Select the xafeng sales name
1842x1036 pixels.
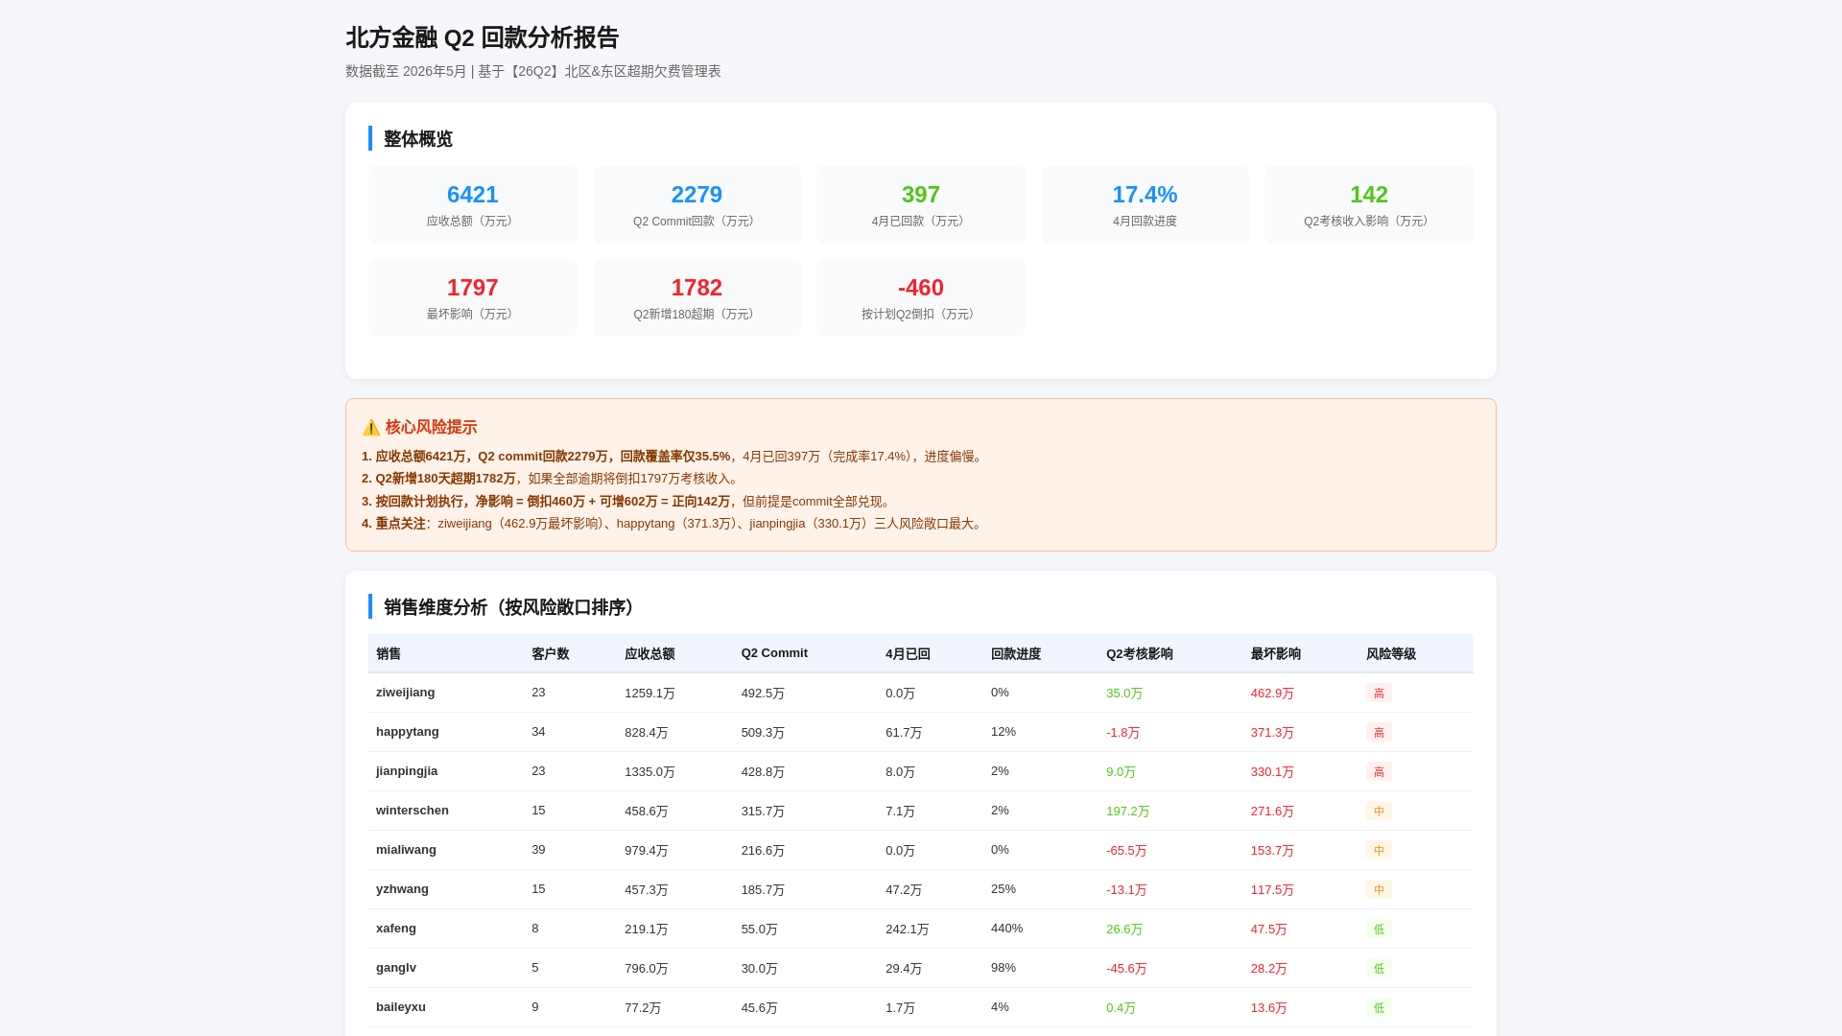(396, 929)
